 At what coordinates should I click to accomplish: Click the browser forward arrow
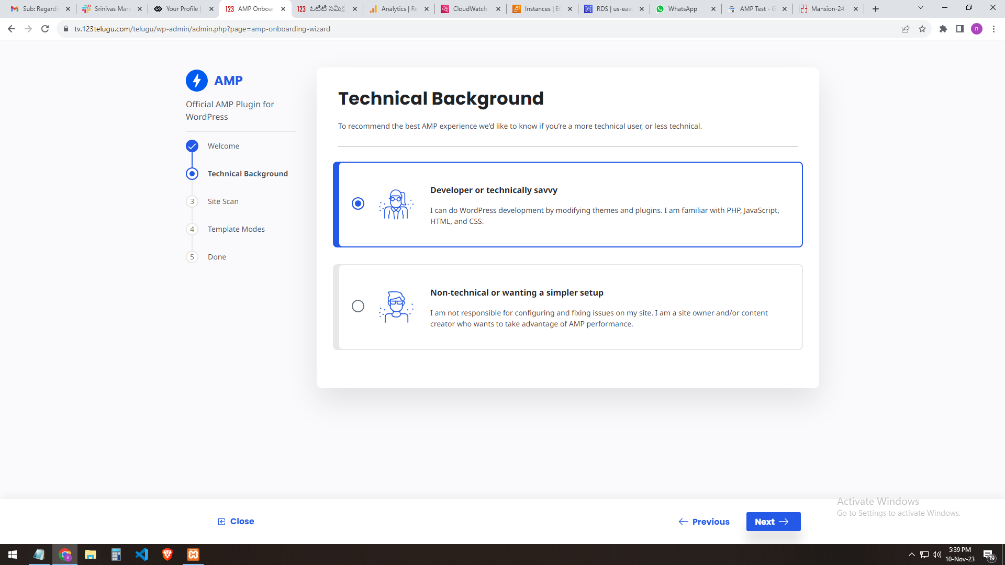[x=28, y=29]
